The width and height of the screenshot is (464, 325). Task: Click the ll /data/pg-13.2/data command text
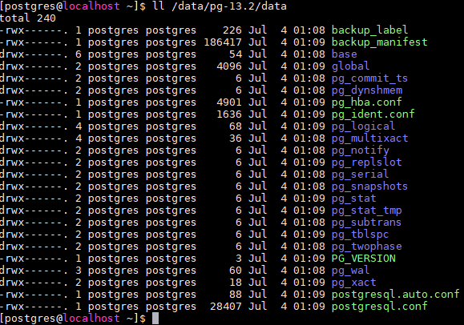click(x=220, y=6)
